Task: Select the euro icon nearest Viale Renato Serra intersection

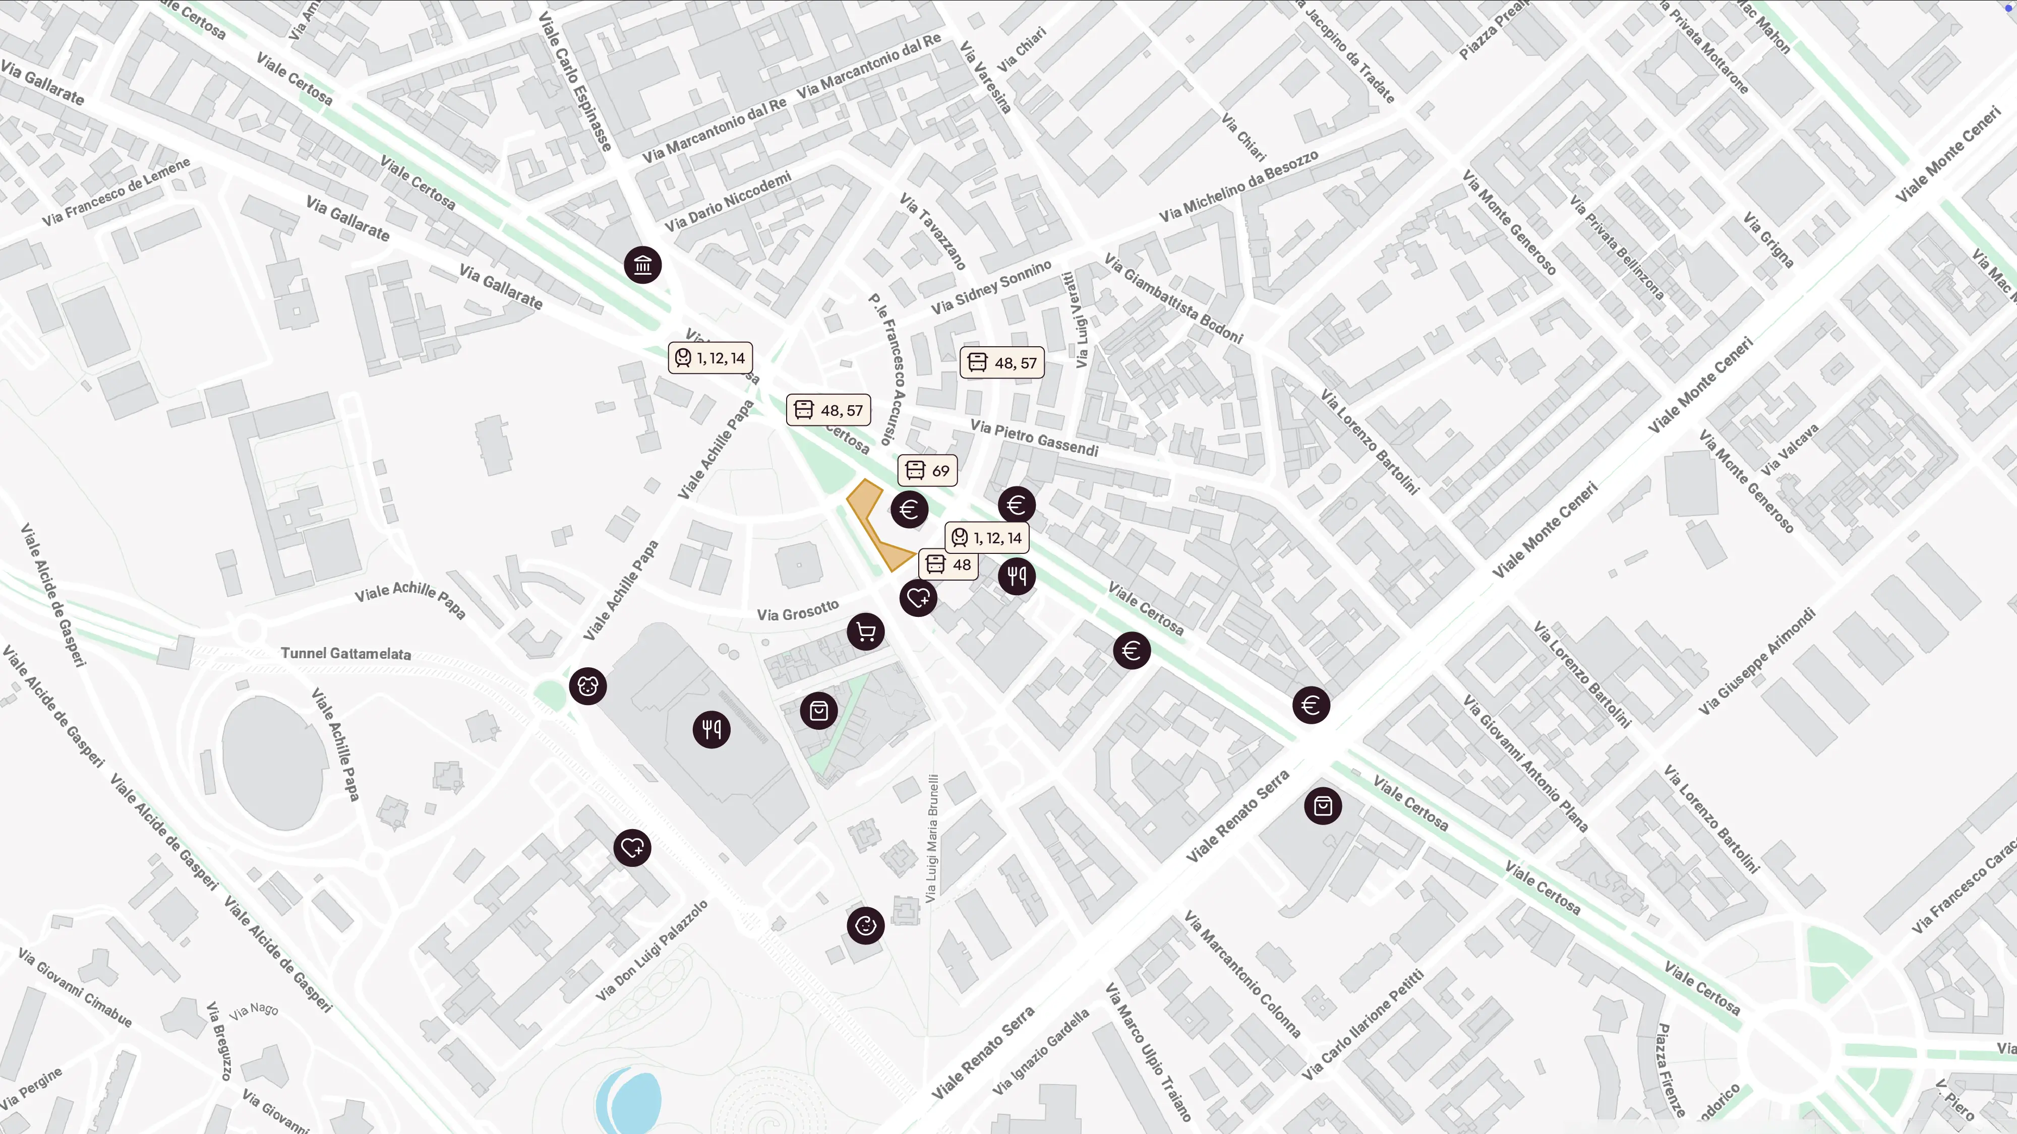Action: [x=1312, y=705]
